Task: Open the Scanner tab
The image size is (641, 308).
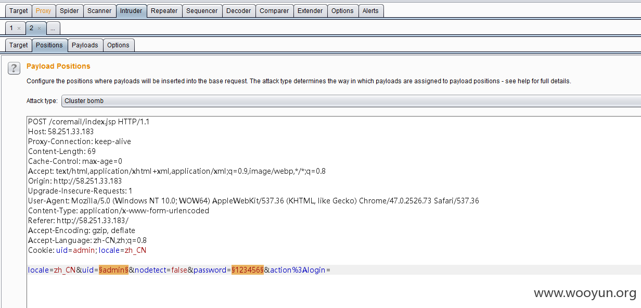Action: pos(99,11)
